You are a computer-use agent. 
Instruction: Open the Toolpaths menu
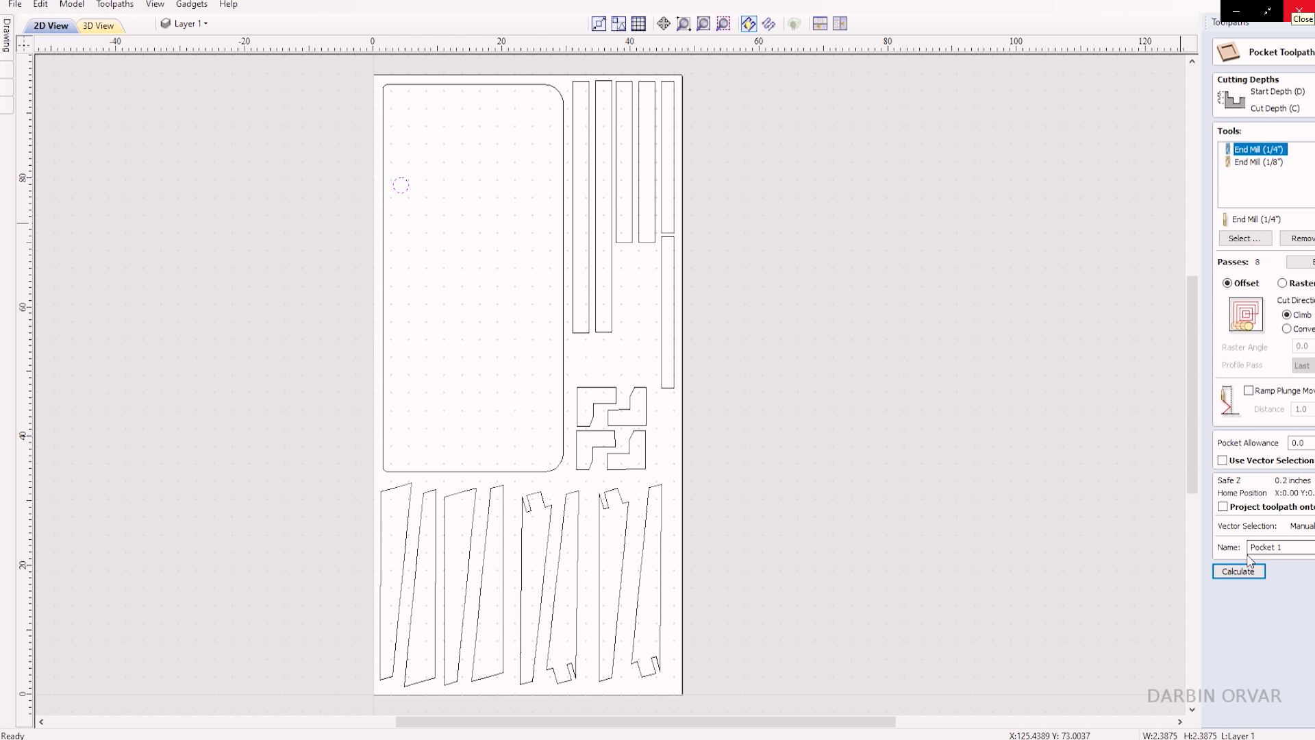[115, 4]
